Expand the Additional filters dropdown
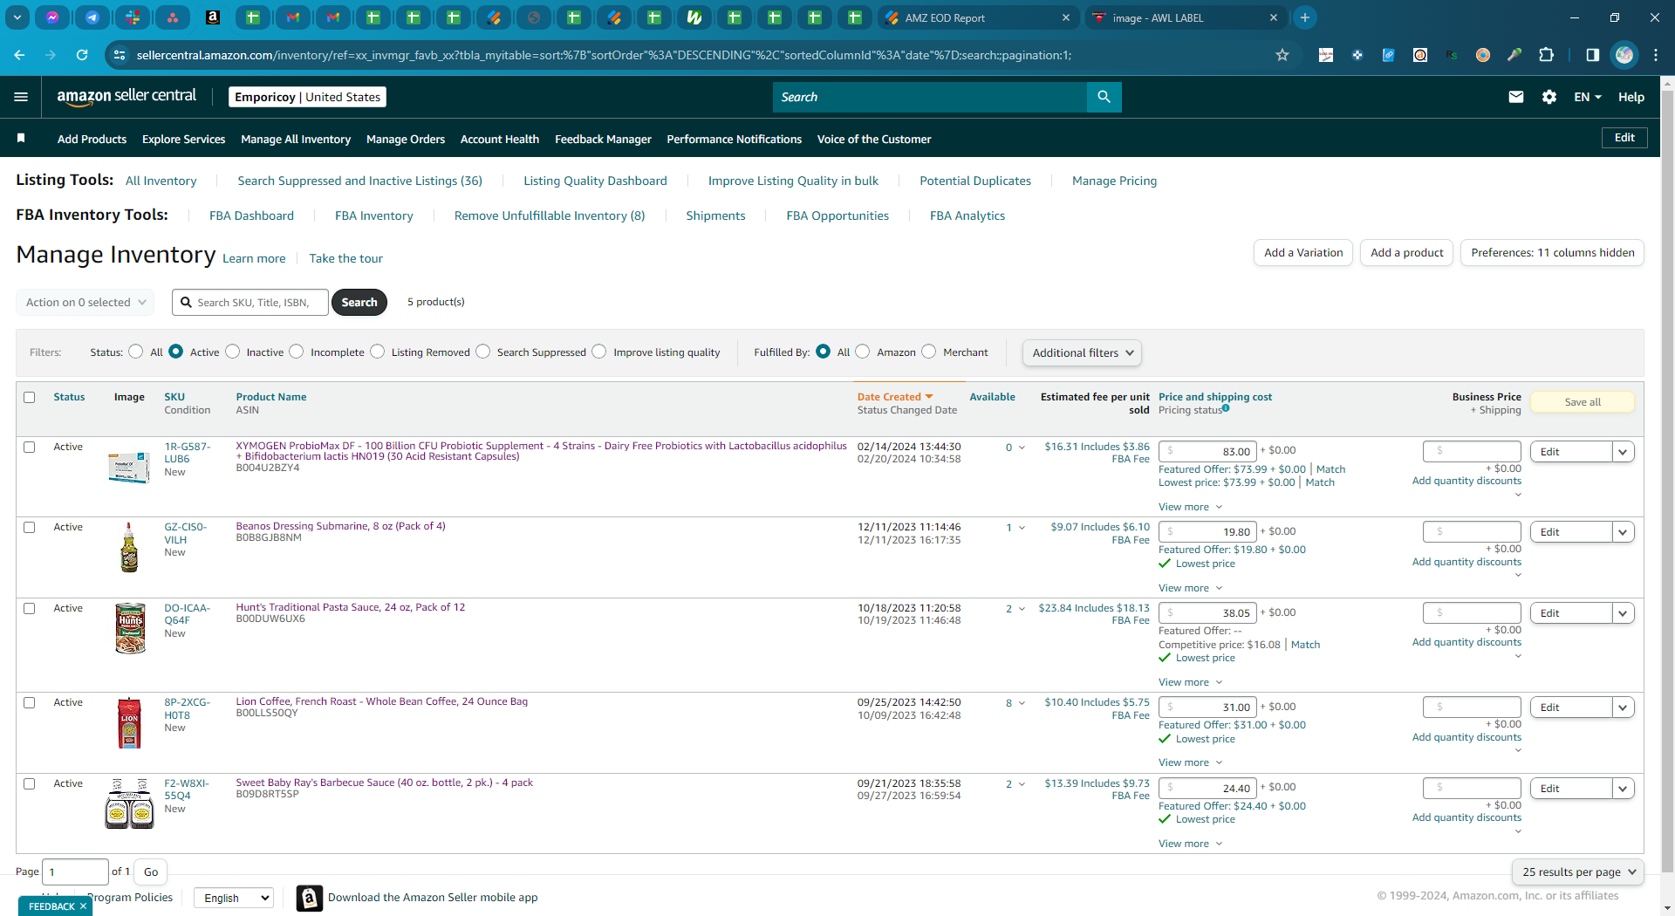The image size is (1675, 916). click(1082, 352)
